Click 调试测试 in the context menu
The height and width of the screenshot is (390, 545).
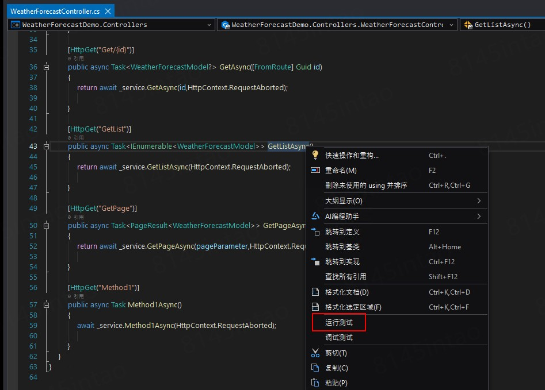pos(397,337)
